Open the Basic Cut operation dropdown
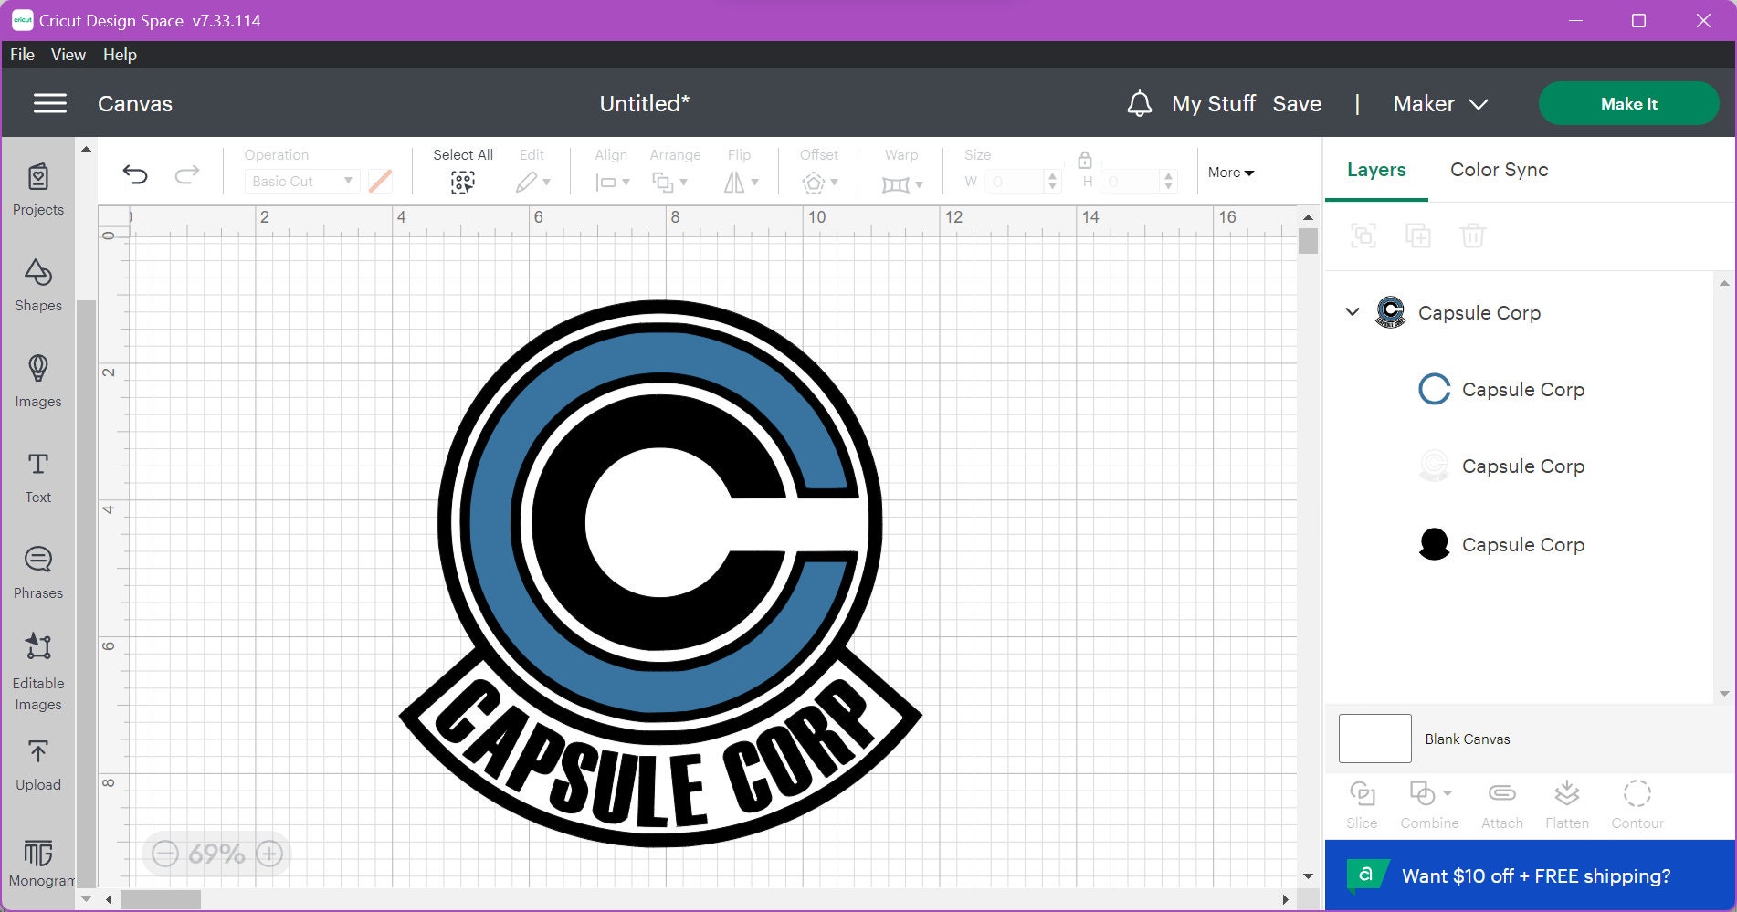Viewport: 1737px width, 912px height. 301,181
